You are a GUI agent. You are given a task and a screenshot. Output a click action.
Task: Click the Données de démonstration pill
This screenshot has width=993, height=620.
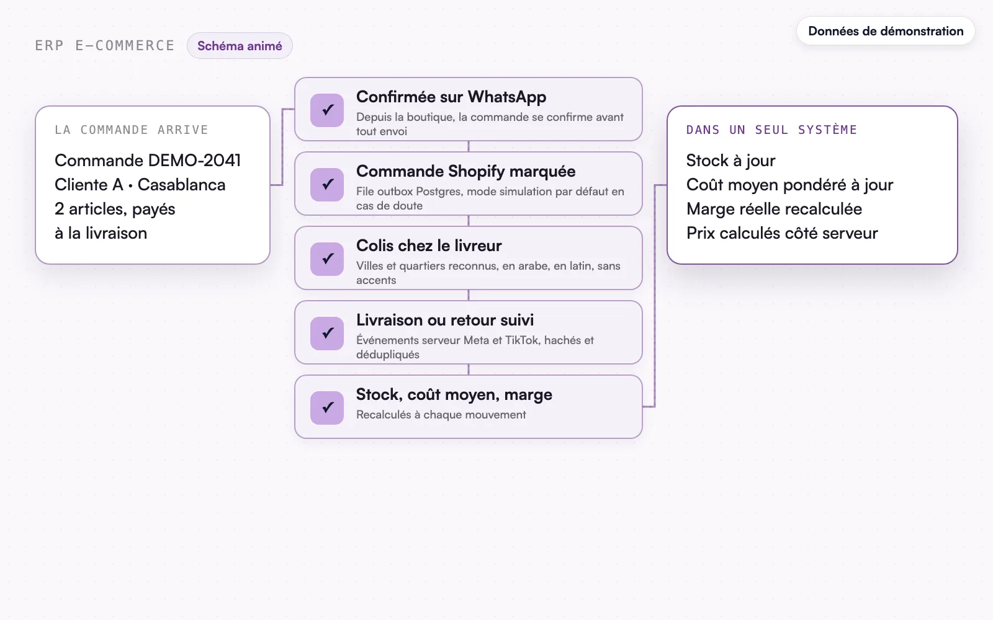point(886,31)
